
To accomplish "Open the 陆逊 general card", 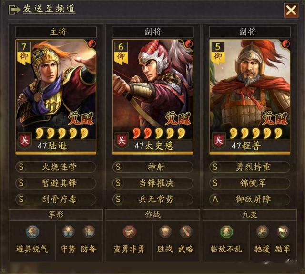I will point(56,97).
